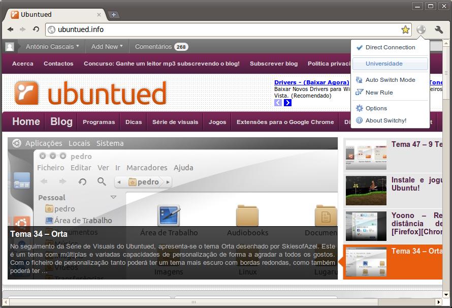Click the user avatar in admin bar
Screen dimensions: 452x308
10,47
